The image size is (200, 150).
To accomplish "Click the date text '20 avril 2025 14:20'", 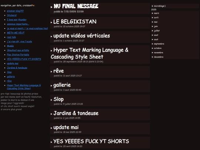I will coord(73,146).
